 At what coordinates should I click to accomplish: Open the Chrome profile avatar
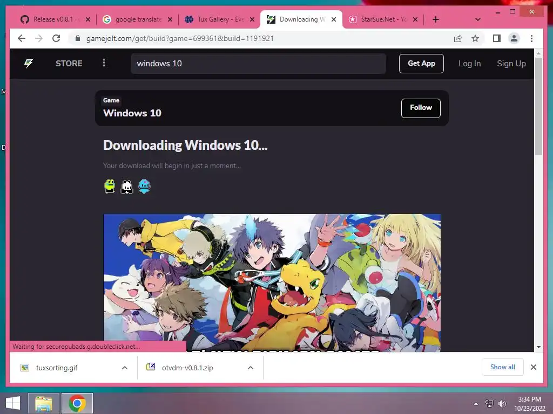(x=514, y=38)
